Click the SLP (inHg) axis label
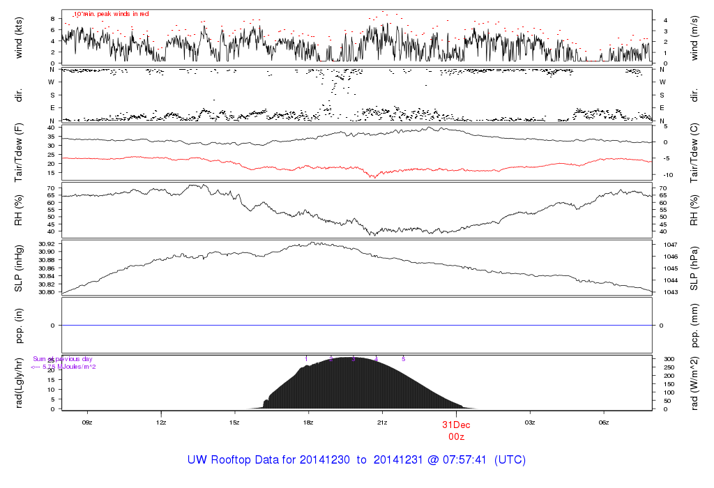 pos(19,268)
